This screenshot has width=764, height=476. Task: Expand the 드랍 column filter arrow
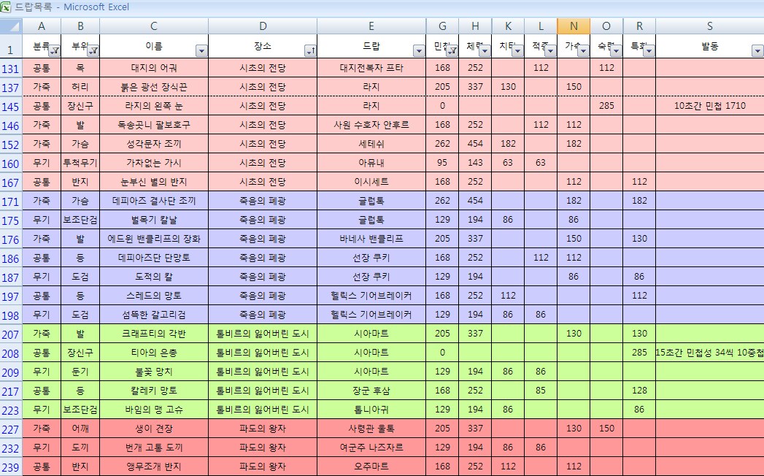[419, 51]
